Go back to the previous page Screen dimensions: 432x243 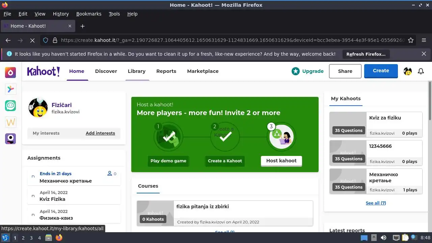click(x=8, y=40)
